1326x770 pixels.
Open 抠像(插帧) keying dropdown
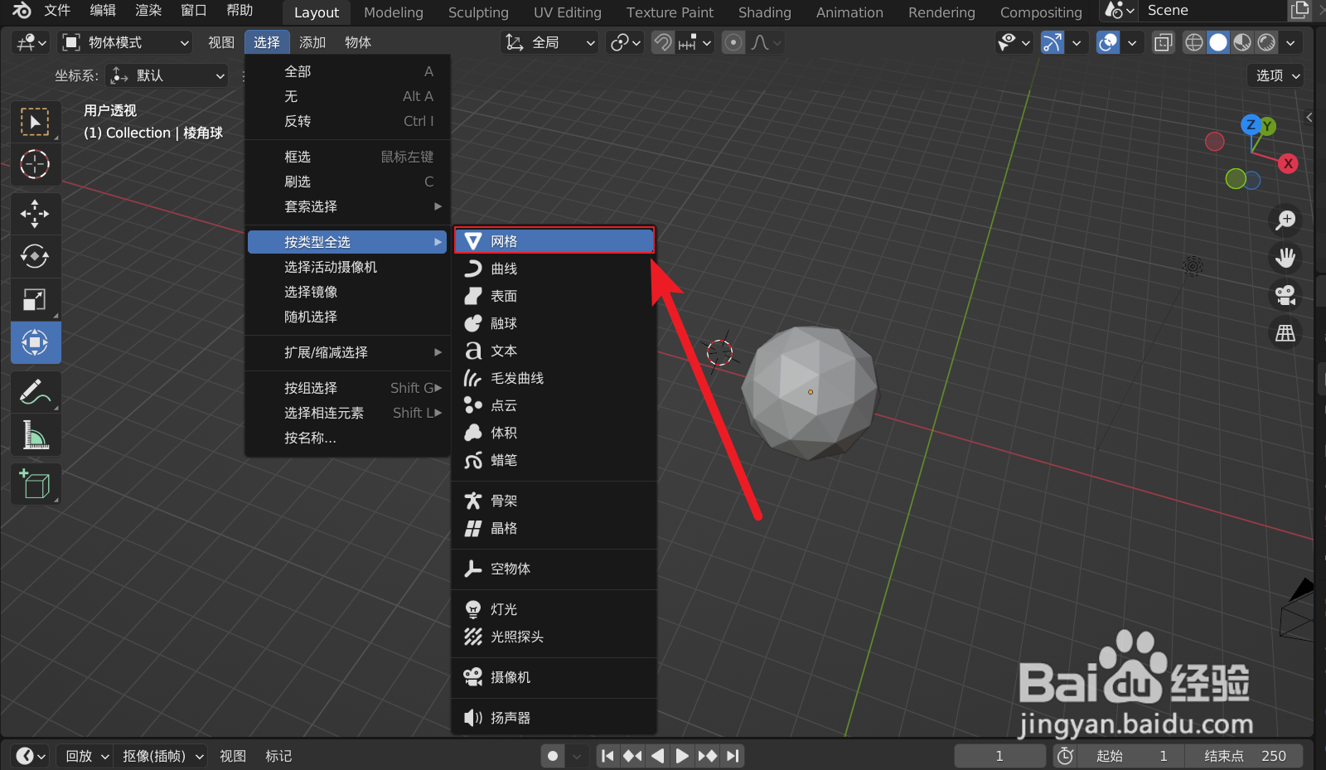(x=161, y=756)
